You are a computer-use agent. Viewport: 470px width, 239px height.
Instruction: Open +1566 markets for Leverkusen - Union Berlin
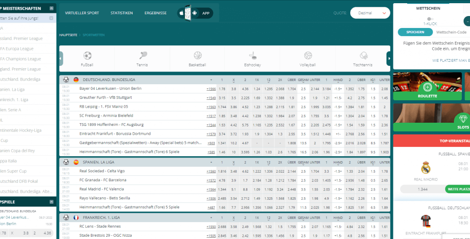pyautogui.click(x=211, y=89)
